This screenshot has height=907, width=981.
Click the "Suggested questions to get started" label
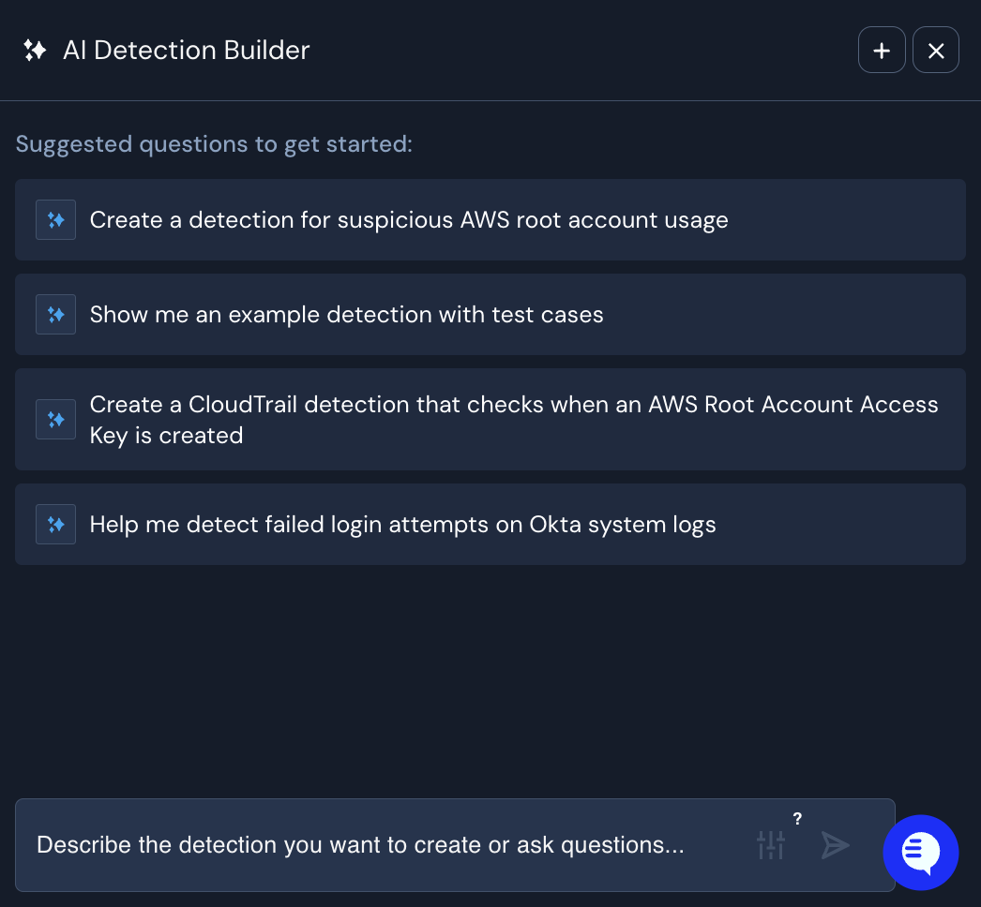[x=214, y=144]
